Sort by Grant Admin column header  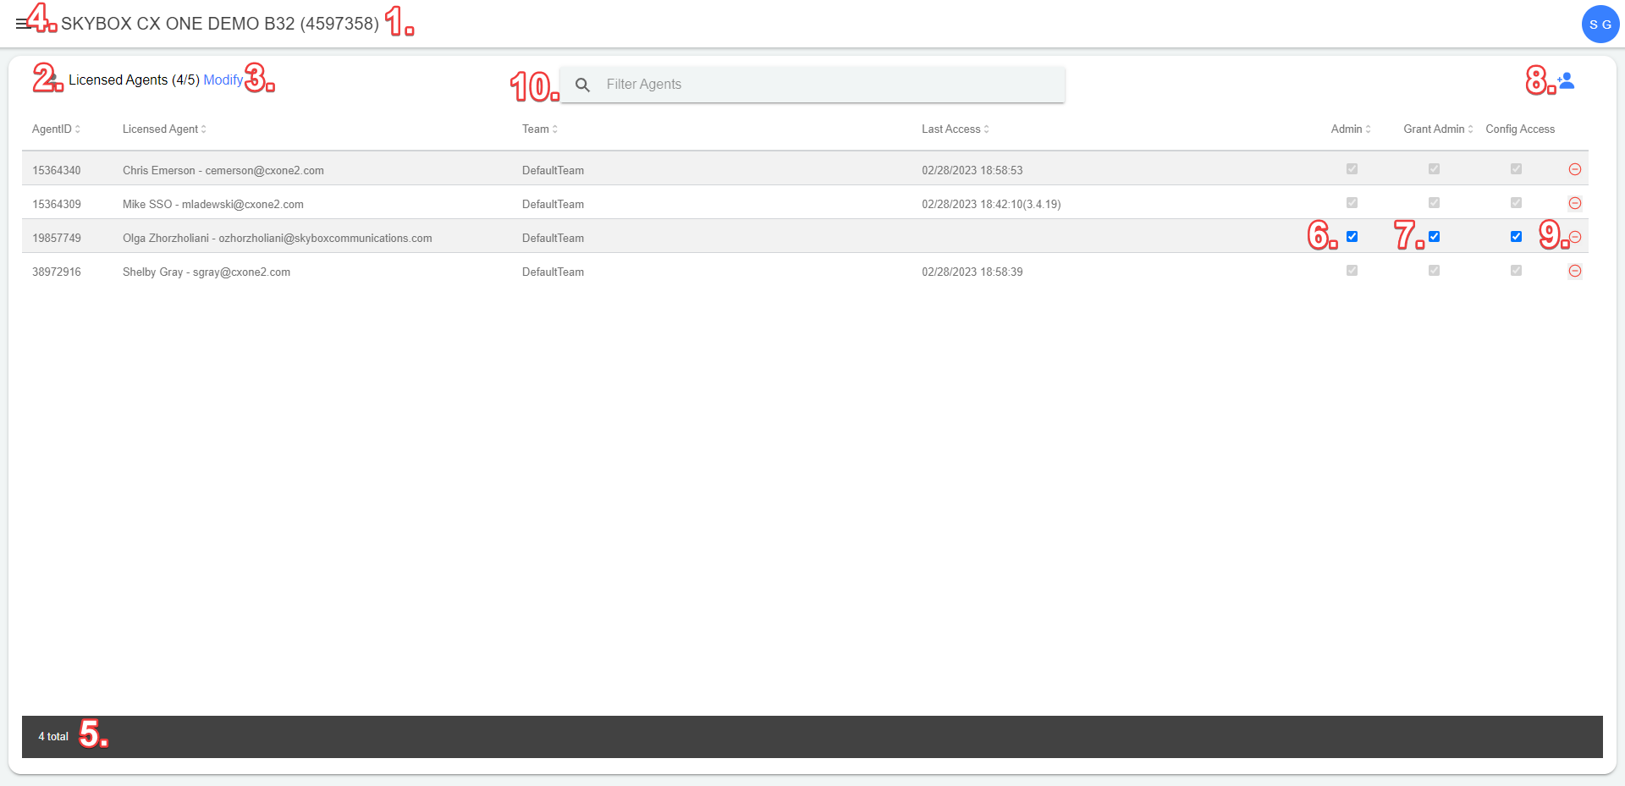click(x=1437, y=129)
